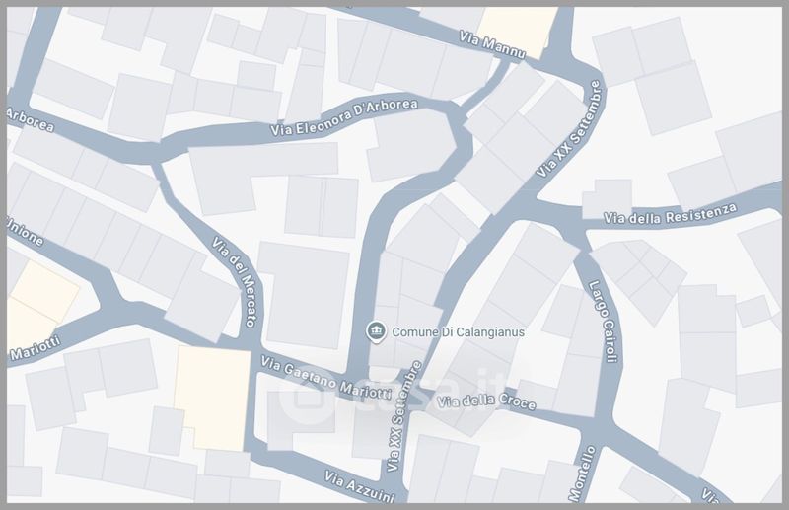The width and height of the screenshot is (789, 510).
Task: Click the partial Mariotti label at left edge
Action: [35, 346]
